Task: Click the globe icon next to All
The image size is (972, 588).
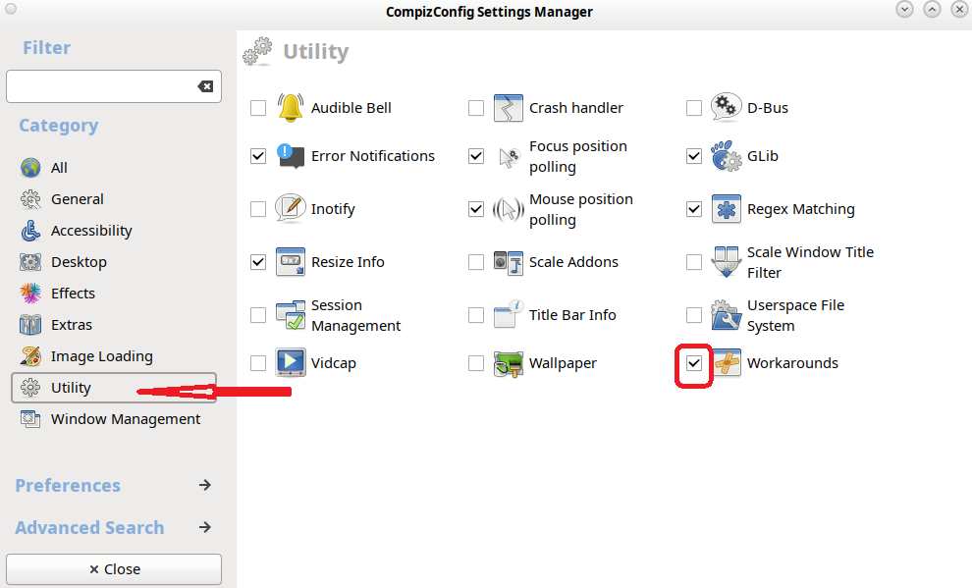Action: pos(30,168)
